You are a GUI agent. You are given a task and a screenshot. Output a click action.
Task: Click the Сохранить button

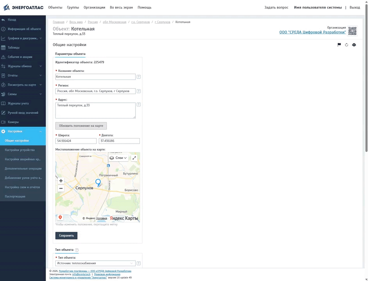pyautogui.click(x=66, y=235)
